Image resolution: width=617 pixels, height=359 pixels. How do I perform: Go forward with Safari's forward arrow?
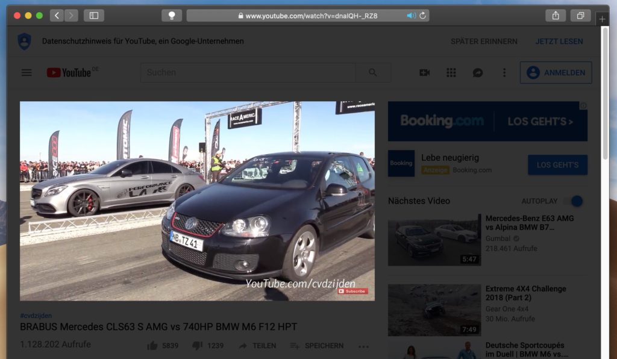[71, 16]
